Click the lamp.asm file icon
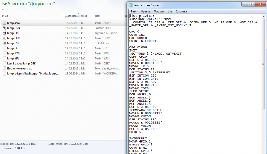The image size is (267, 154). (5, 23)
